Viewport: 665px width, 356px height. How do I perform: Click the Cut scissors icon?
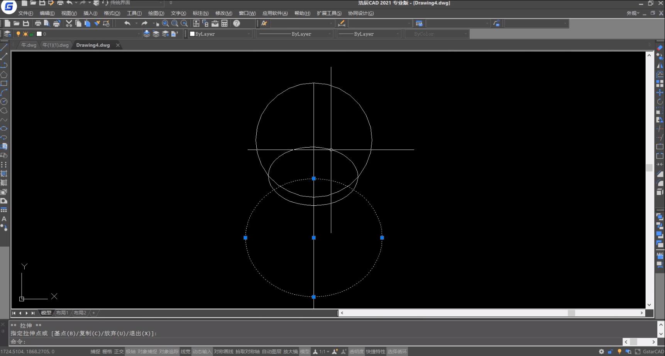[x=69, y=24]
